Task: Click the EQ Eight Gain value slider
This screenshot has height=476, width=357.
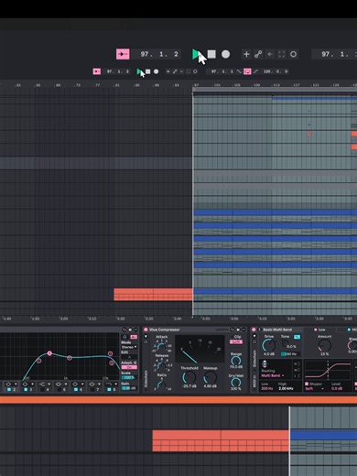Action: pyautogui.click(x=129, y=388)
